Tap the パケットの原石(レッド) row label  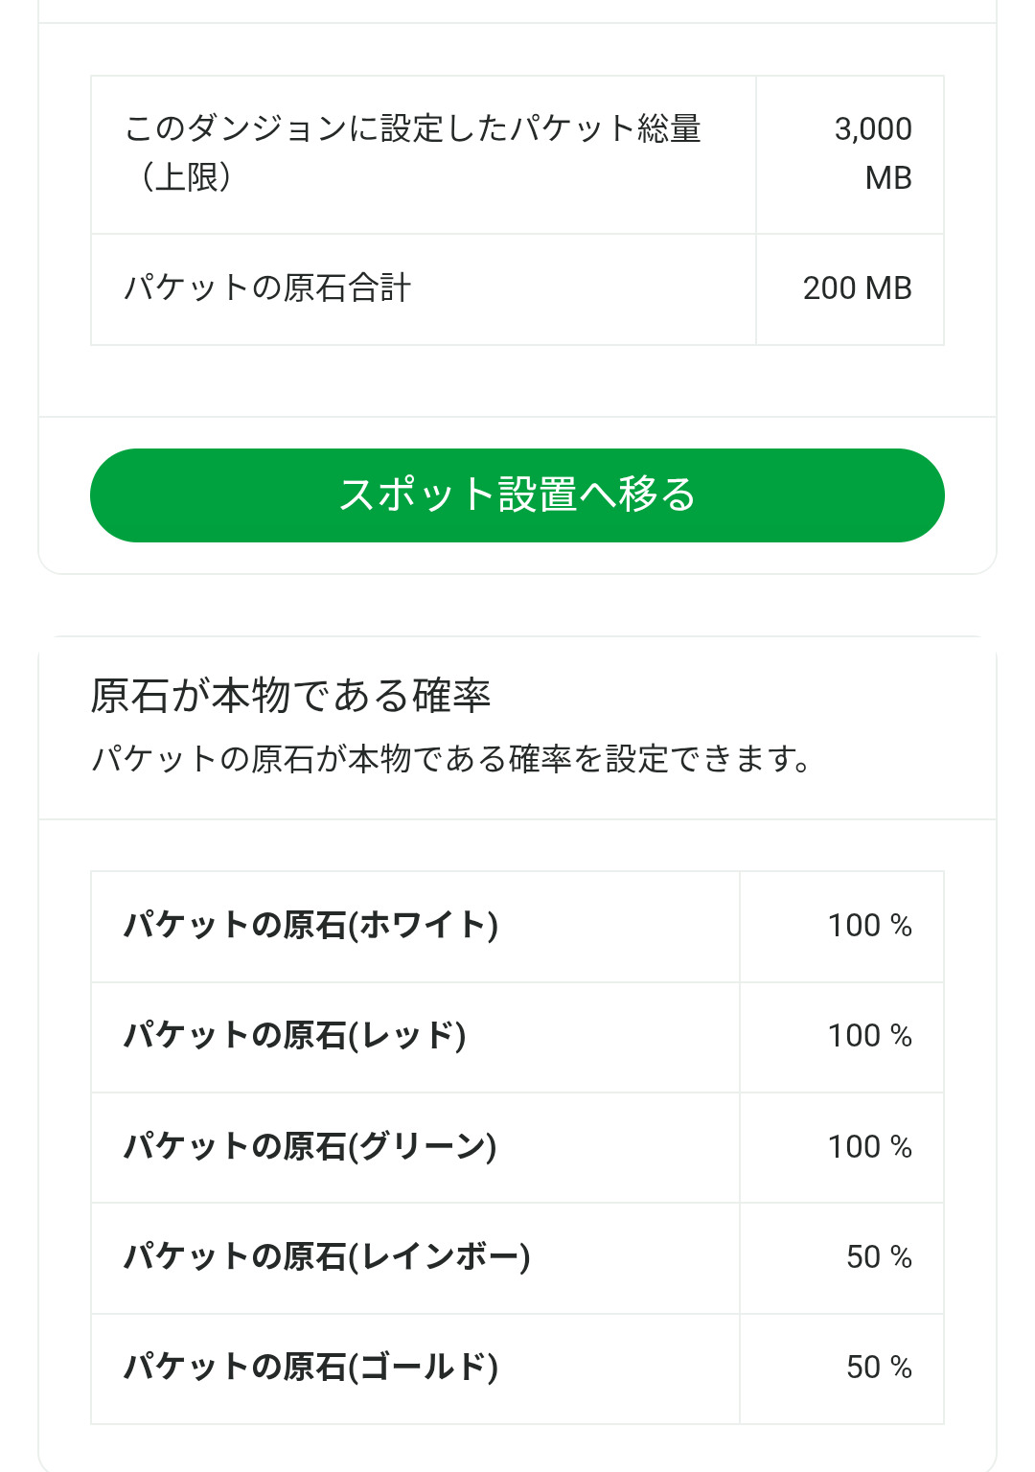coord(294,1036)
